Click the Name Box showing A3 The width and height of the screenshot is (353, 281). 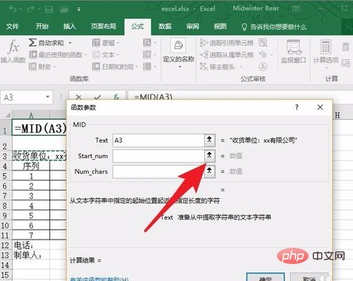[24, 98]
